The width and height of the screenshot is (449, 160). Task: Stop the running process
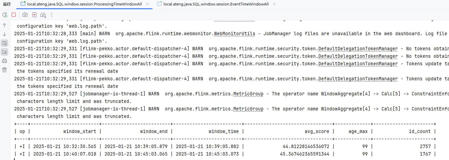point(14,15)
